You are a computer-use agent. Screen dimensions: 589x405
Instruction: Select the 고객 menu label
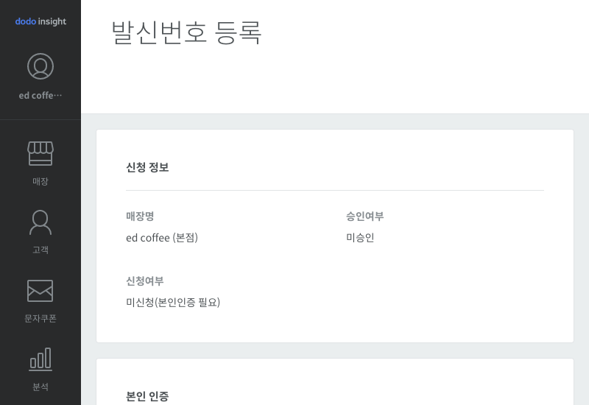[40, 250]
